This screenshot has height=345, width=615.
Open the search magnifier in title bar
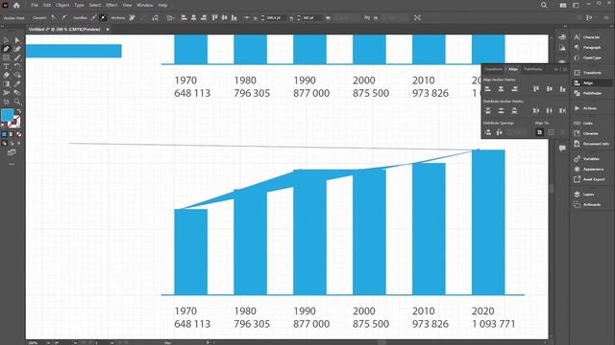[x=544, y=5]
